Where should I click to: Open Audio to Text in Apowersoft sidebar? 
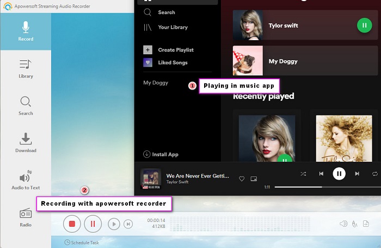pos(26,180)
